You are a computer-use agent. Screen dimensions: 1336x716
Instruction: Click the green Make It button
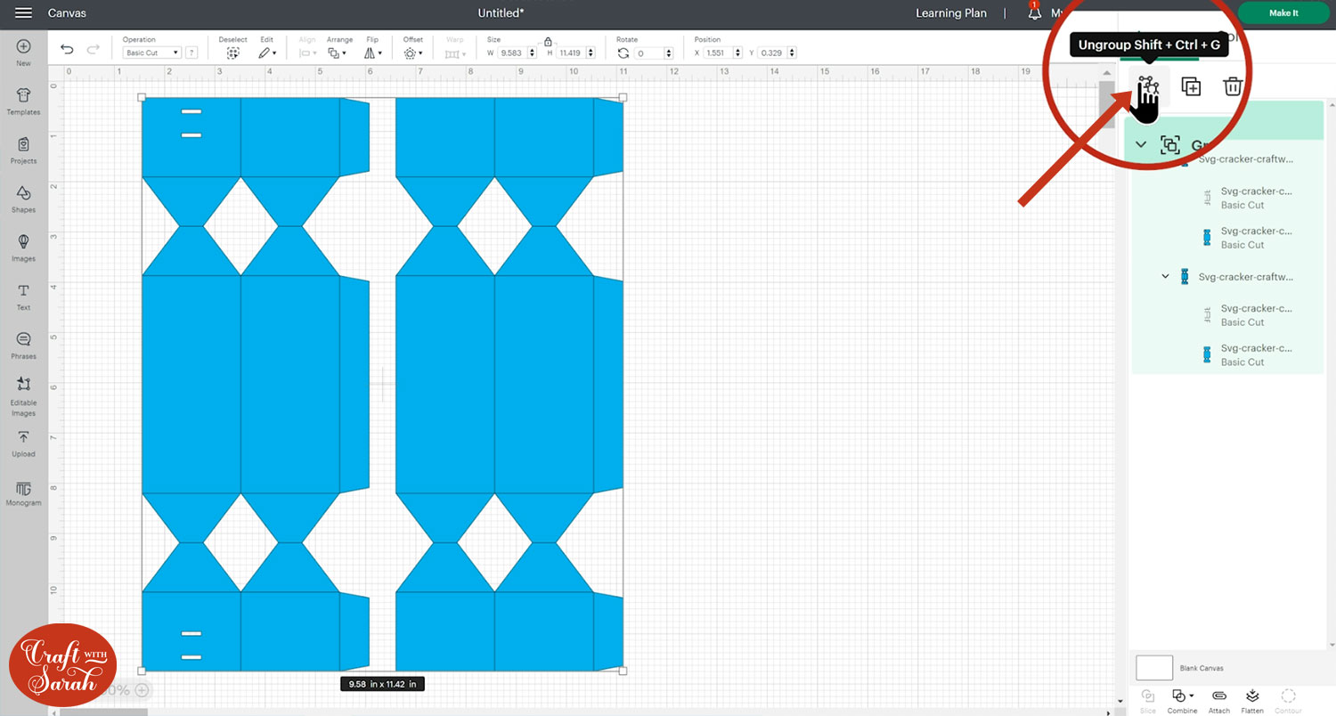1283,13
